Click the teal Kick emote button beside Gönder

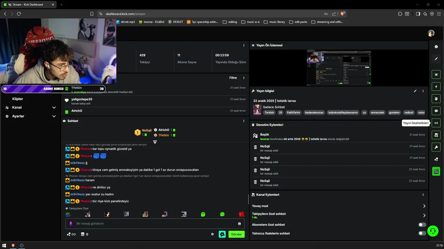point(222,234)
